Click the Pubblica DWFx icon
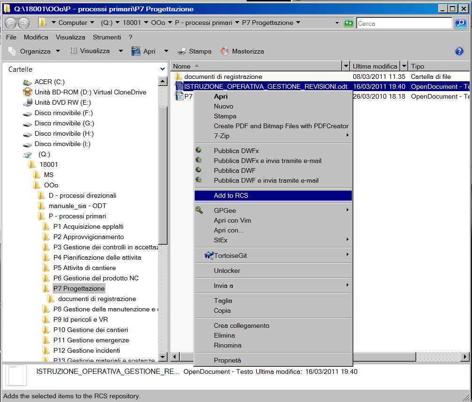The image size is (472, 402). click(198, 150)
